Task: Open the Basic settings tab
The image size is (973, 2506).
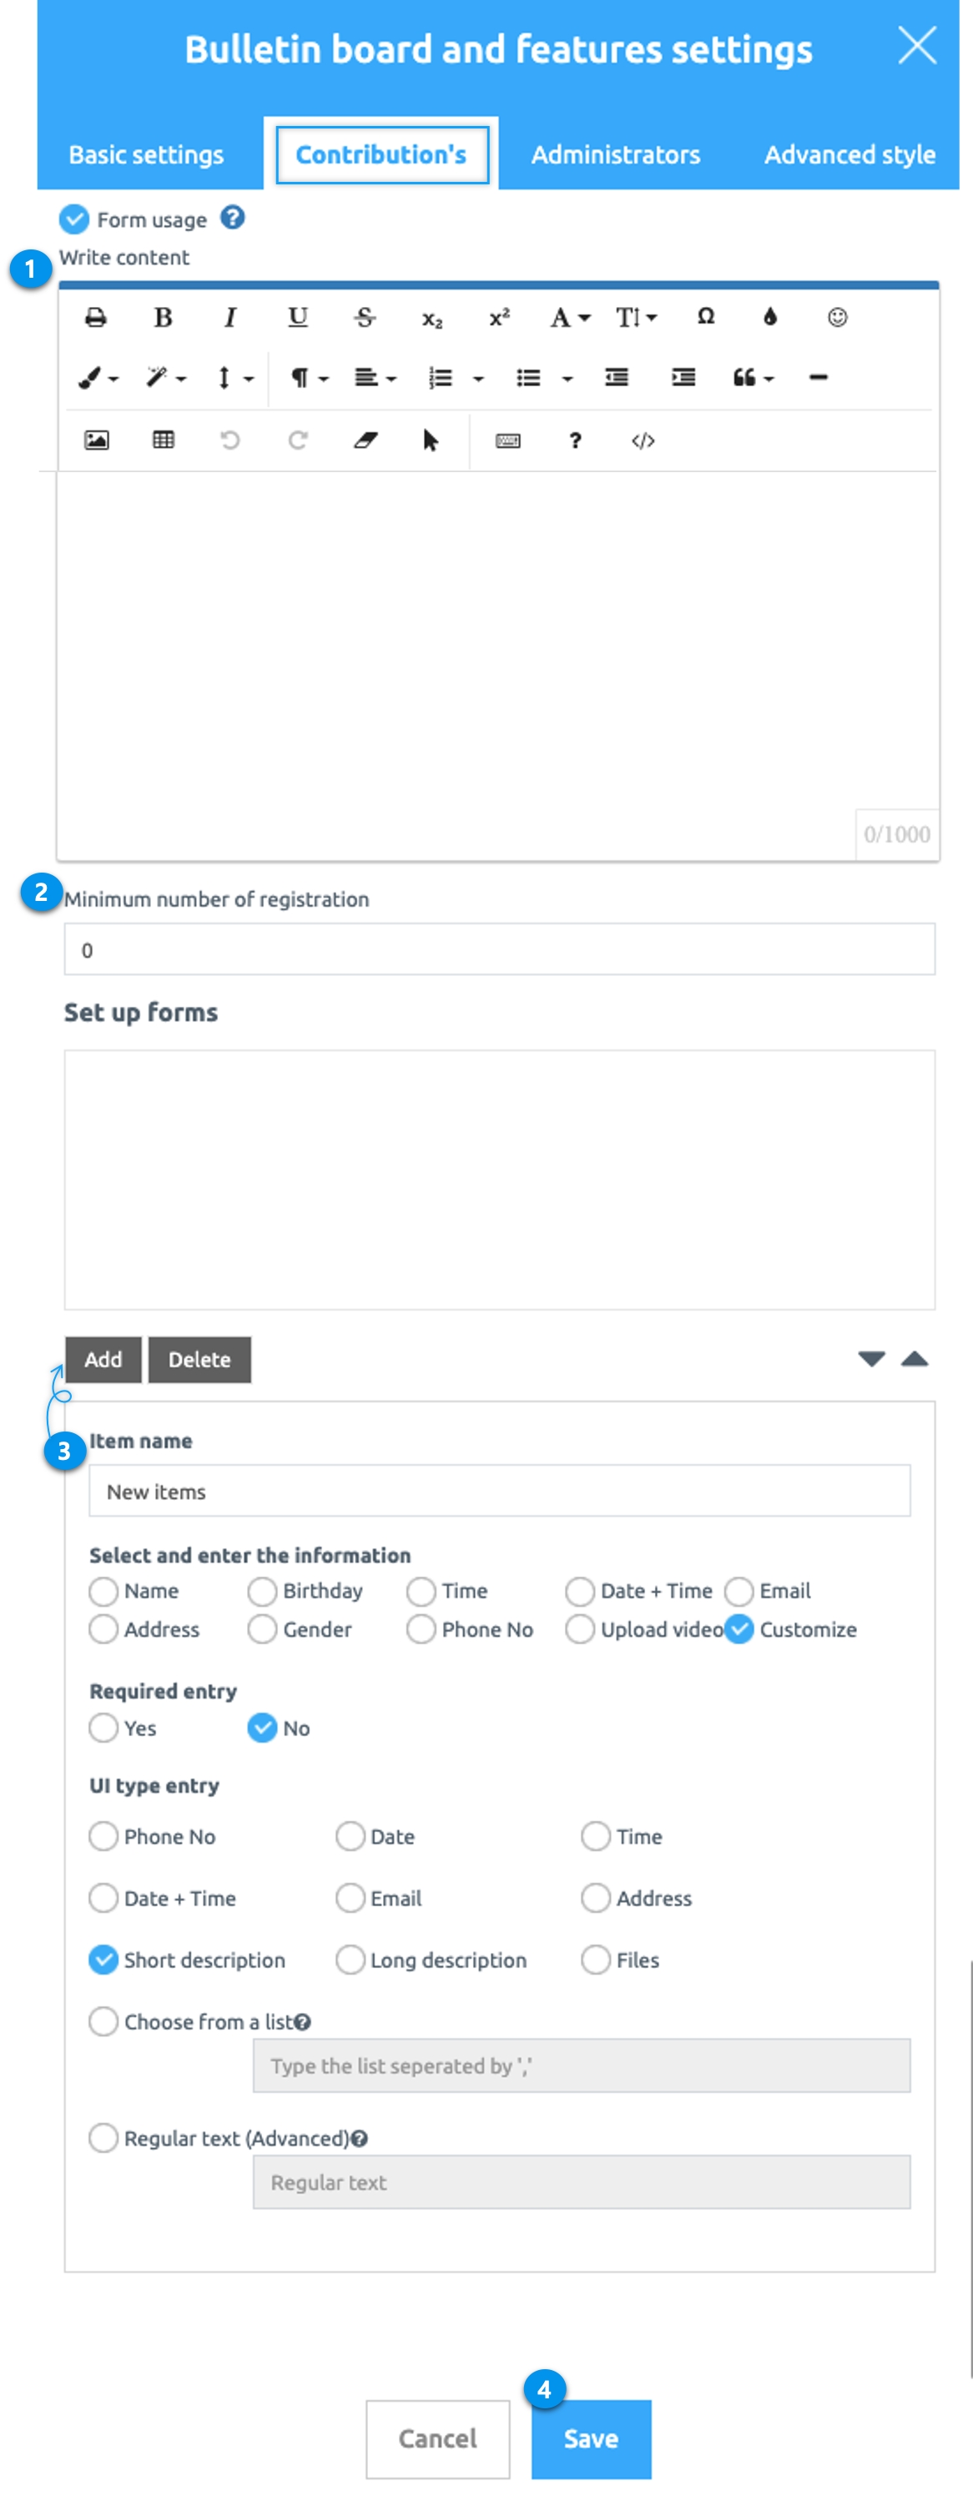Action: pyautogui.click(x=146, y=154)
